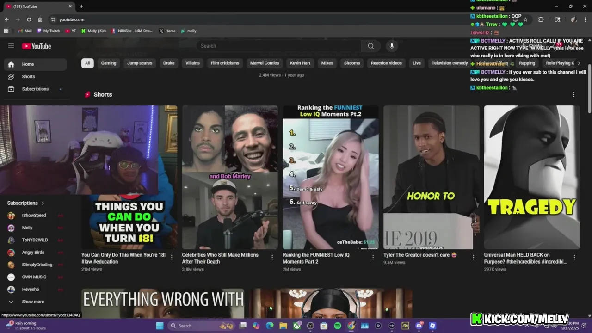
Task: Open options for Celebrities Who Still Make Millions short
Action: pyautogui.click(x=272, y=257)
